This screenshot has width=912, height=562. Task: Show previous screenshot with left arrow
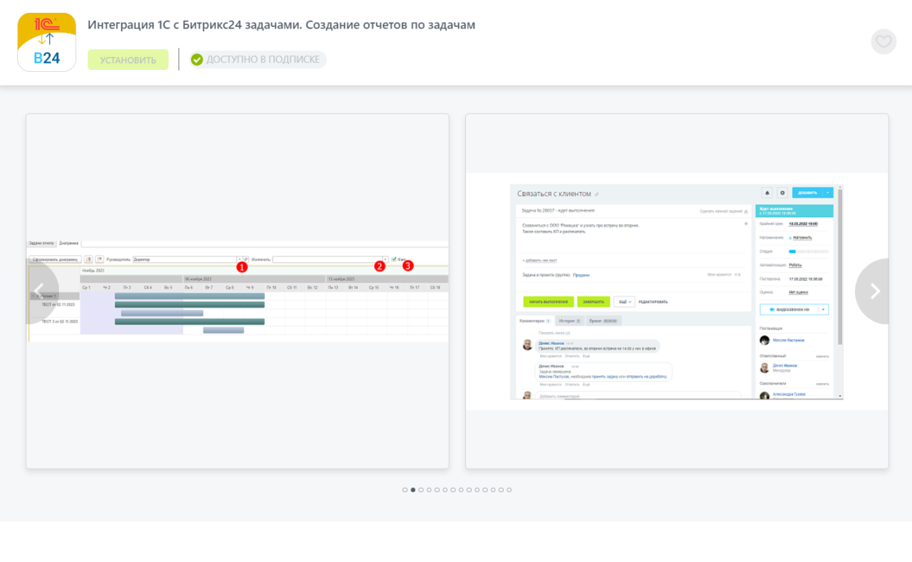[x=42, y=291]
